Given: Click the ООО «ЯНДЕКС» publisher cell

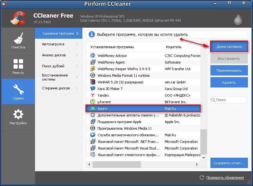Looking at the screenshot, I should coord(178,95).
